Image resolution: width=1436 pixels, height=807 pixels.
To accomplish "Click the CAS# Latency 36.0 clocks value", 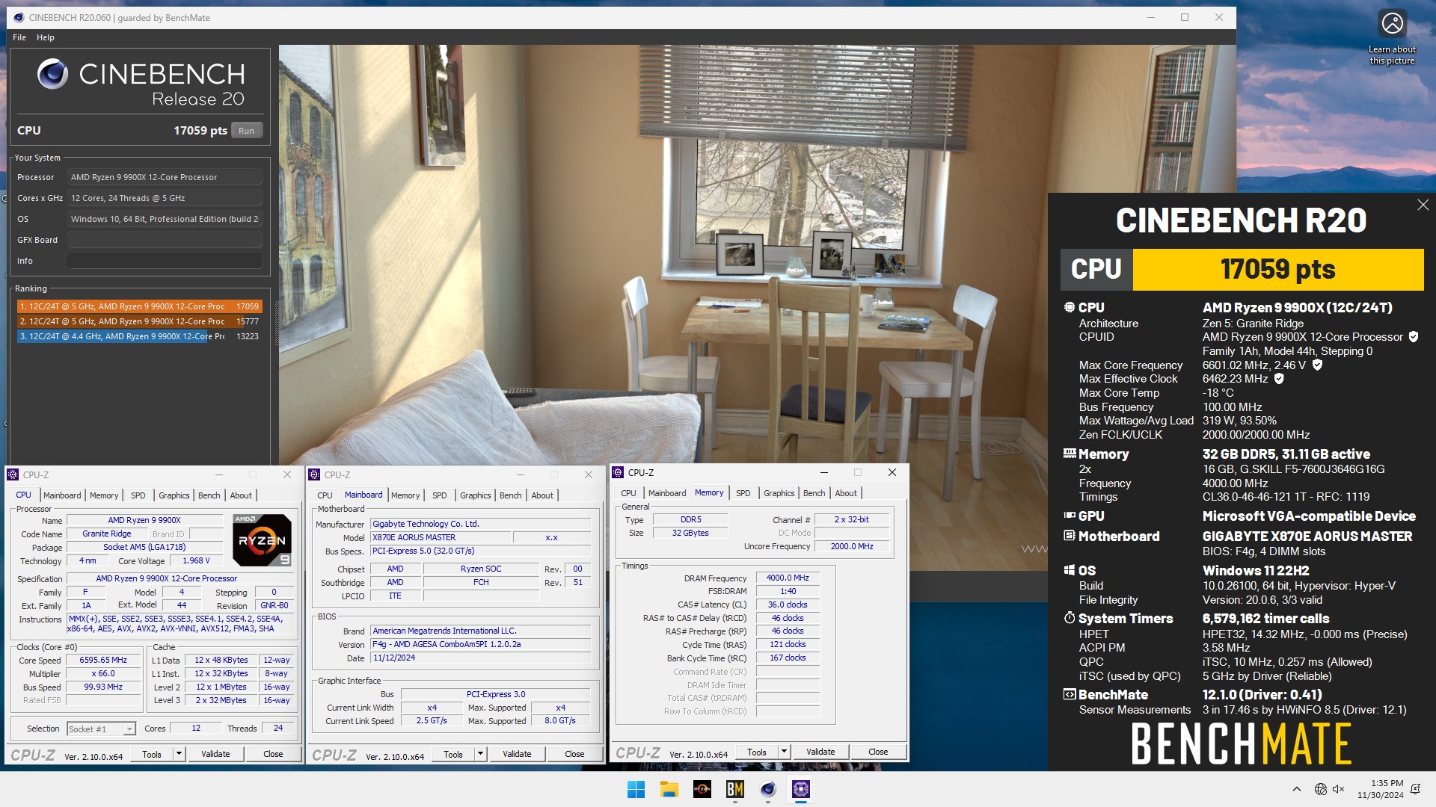I will (x=788, y=605).
